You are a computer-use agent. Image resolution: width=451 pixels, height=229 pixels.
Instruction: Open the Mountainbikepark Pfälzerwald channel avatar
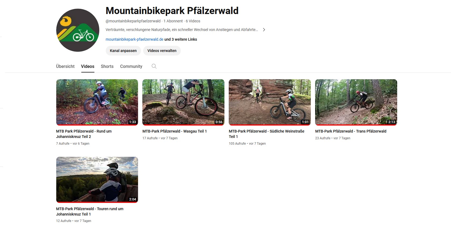[78, 30]
